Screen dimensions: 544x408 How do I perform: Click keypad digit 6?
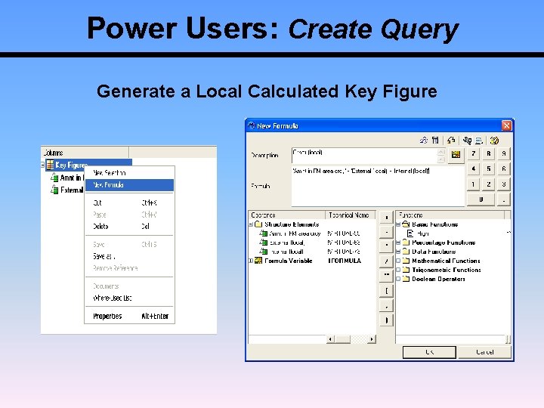point(504,169)
